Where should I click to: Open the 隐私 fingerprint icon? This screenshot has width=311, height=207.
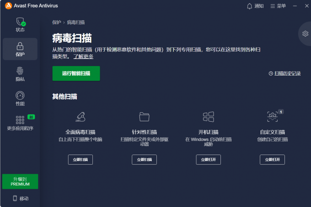click(20, 71)
